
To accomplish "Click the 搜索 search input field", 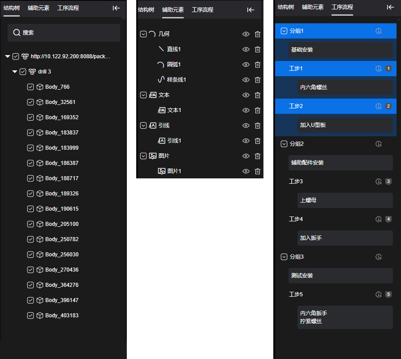I will tap(64, 33).
